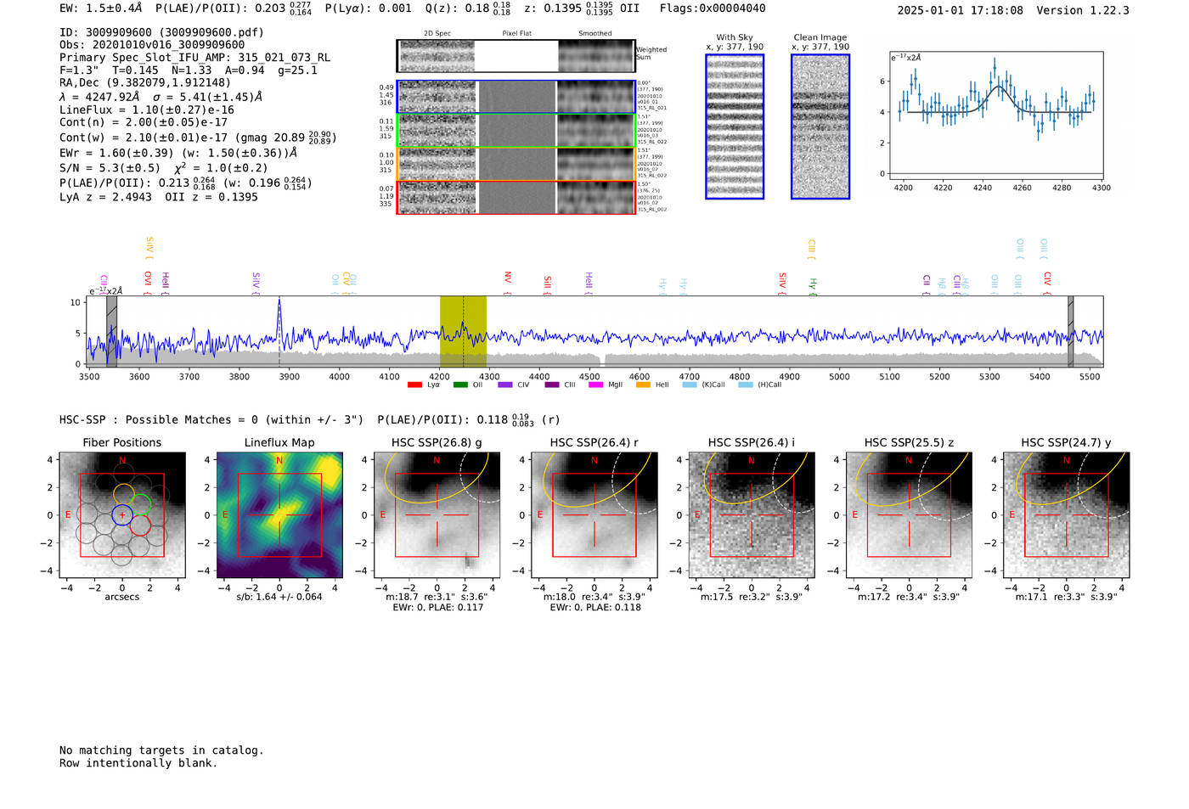Open the HSC SSP(26.4) r cutout
The image size is (1189, 809).
click(594, 514)
